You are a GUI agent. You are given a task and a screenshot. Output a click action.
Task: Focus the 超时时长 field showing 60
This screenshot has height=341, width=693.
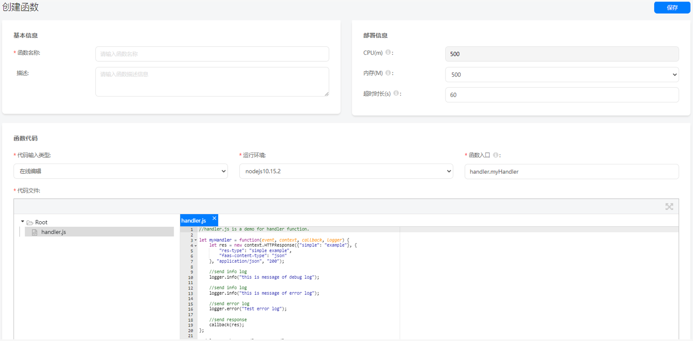click(x=562, y=95)
